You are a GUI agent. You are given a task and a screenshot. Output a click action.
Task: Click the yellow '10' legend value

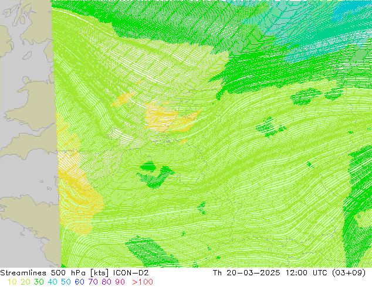(x=12, y=282)
